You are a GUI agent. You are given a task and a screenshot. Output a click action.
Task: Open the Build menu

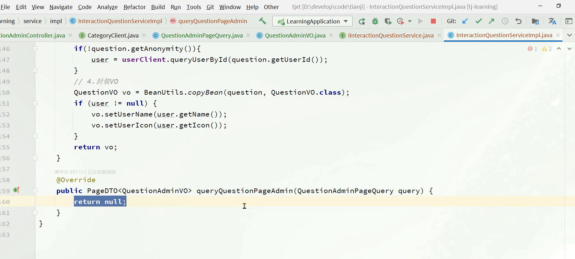(x=158, y=7)
